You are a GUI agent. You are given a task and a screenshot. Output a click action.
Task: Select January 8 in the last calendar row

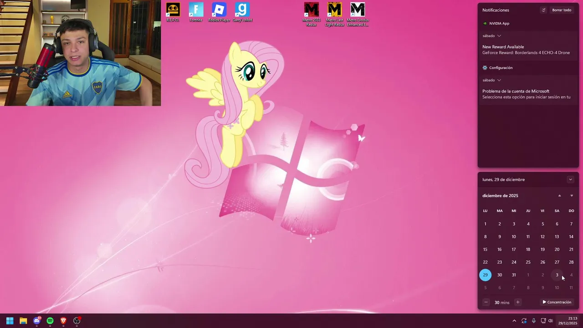tap(528, 287)
